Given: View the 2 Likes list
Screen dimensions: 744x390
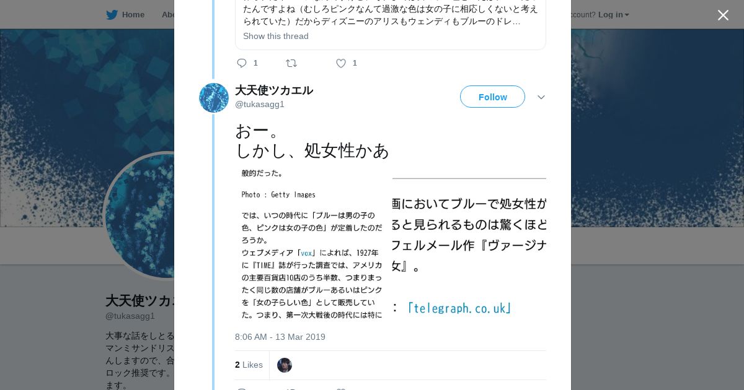Looking at the screenshot, I should click(x=249, y=365).
